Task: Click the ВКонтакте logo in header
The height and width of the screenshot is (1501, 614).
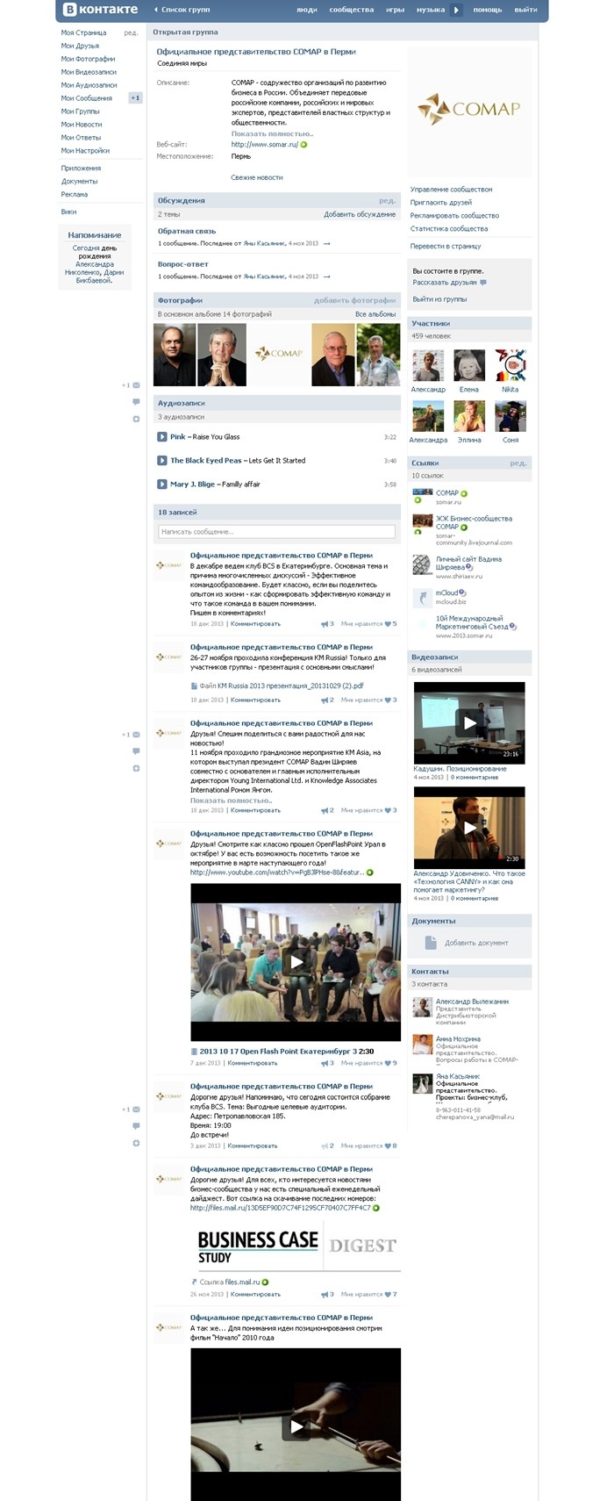Action: tap(101, 10)
